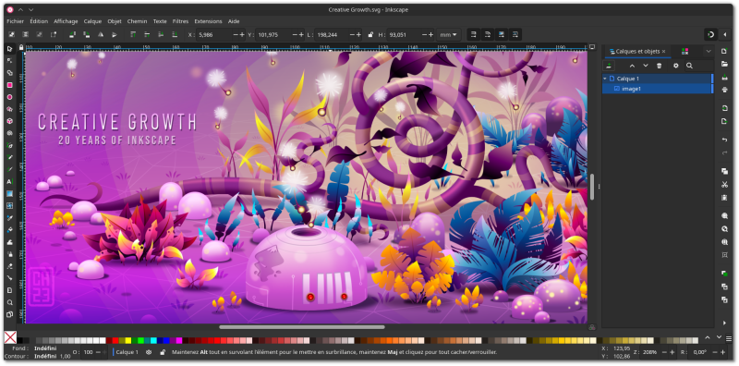Pick the red swatch in palette

(115, 340)
